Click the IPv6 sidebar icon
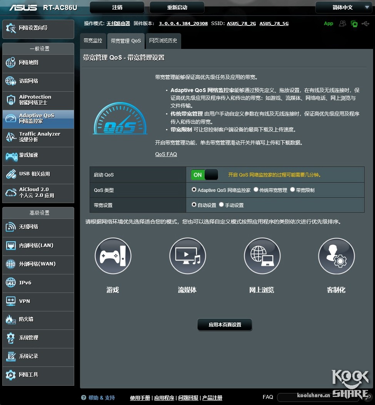The height and width of the screenshot is (405, 375). [x=10, y=282]
